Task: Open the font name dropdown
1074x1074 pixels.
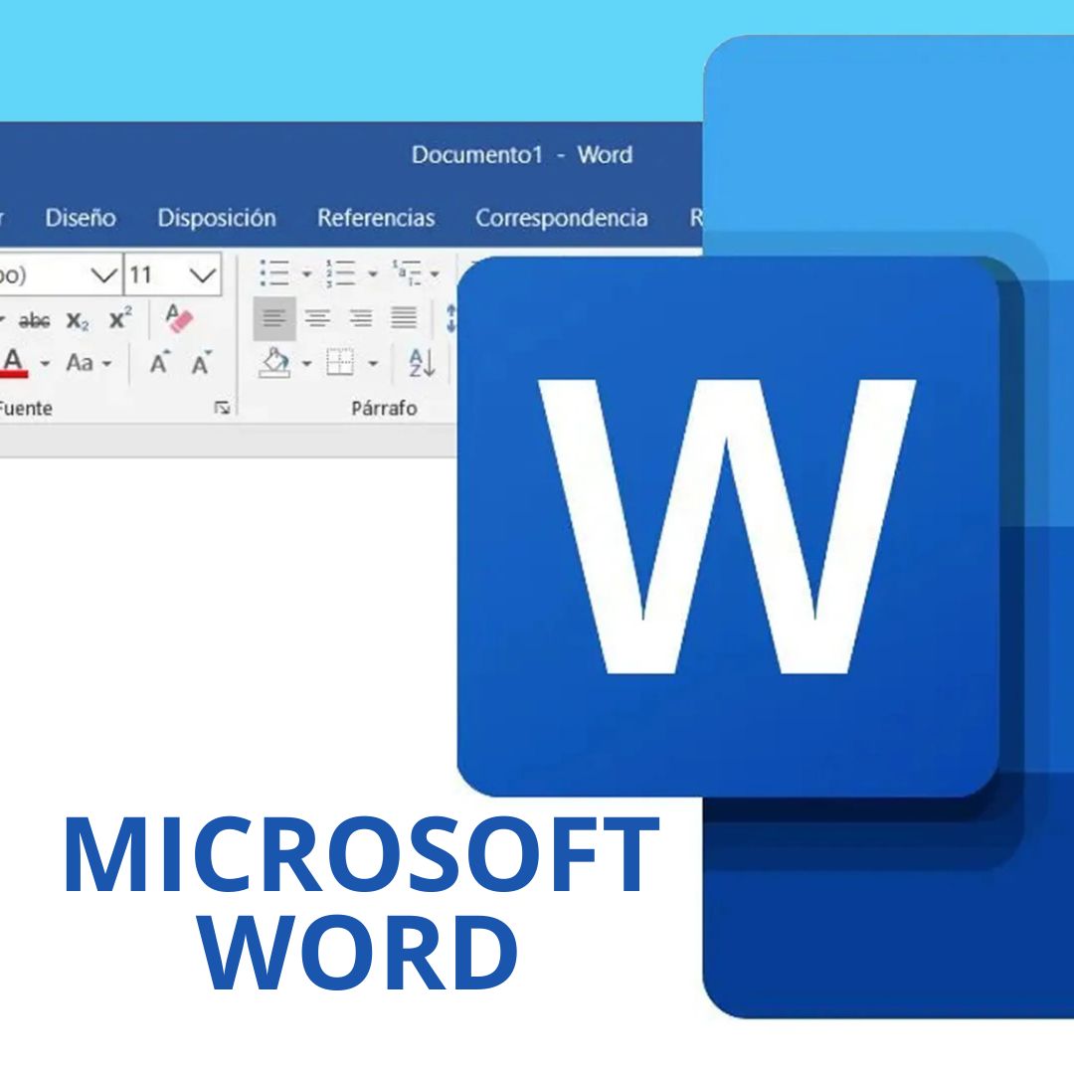Action: (x=104, y=275)
